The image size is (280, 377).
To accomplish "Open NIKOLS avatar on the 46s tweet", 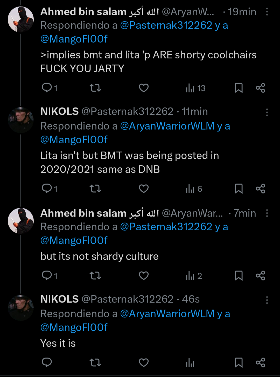I will pyautogui.click(x=21, y=308).
